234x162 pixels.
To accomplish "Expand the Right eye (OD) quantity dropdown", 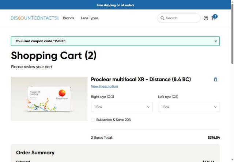I will click(122, 107).
